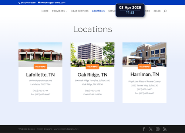185x133 pixels.
Task: Click Harriman Fax (865) 482-4400
Action: 144,93
